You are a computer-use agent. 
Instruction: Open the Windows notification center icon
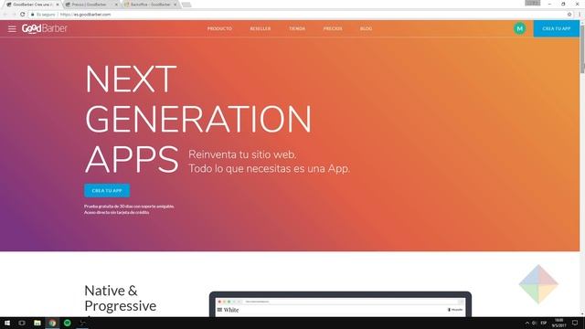[575, 323]
